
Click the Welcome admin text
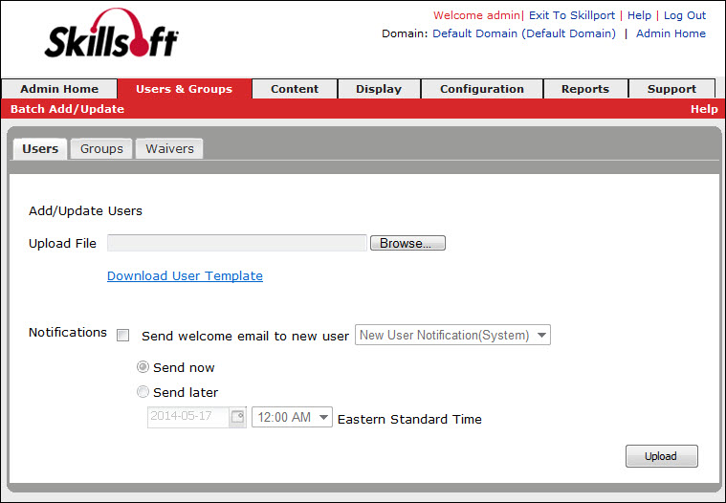(x=476, y=15)
